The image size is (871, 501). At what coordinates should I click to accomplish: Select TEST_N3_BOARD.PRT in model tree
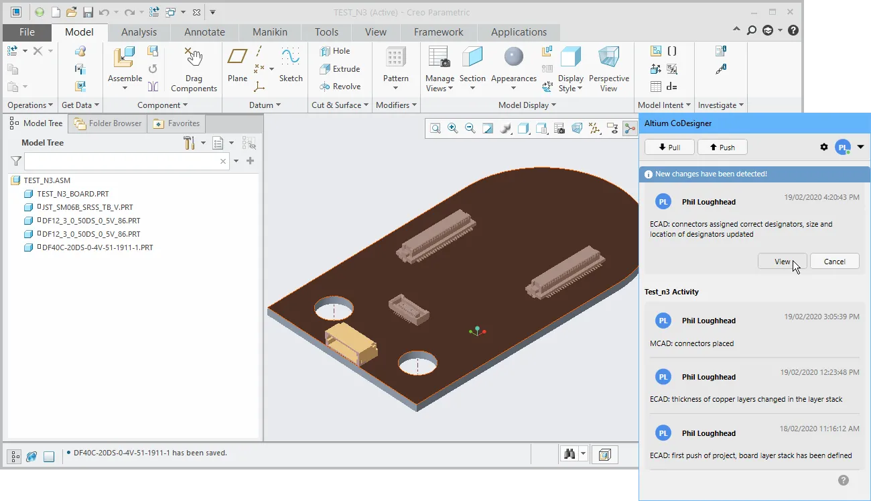click(72, 194)
